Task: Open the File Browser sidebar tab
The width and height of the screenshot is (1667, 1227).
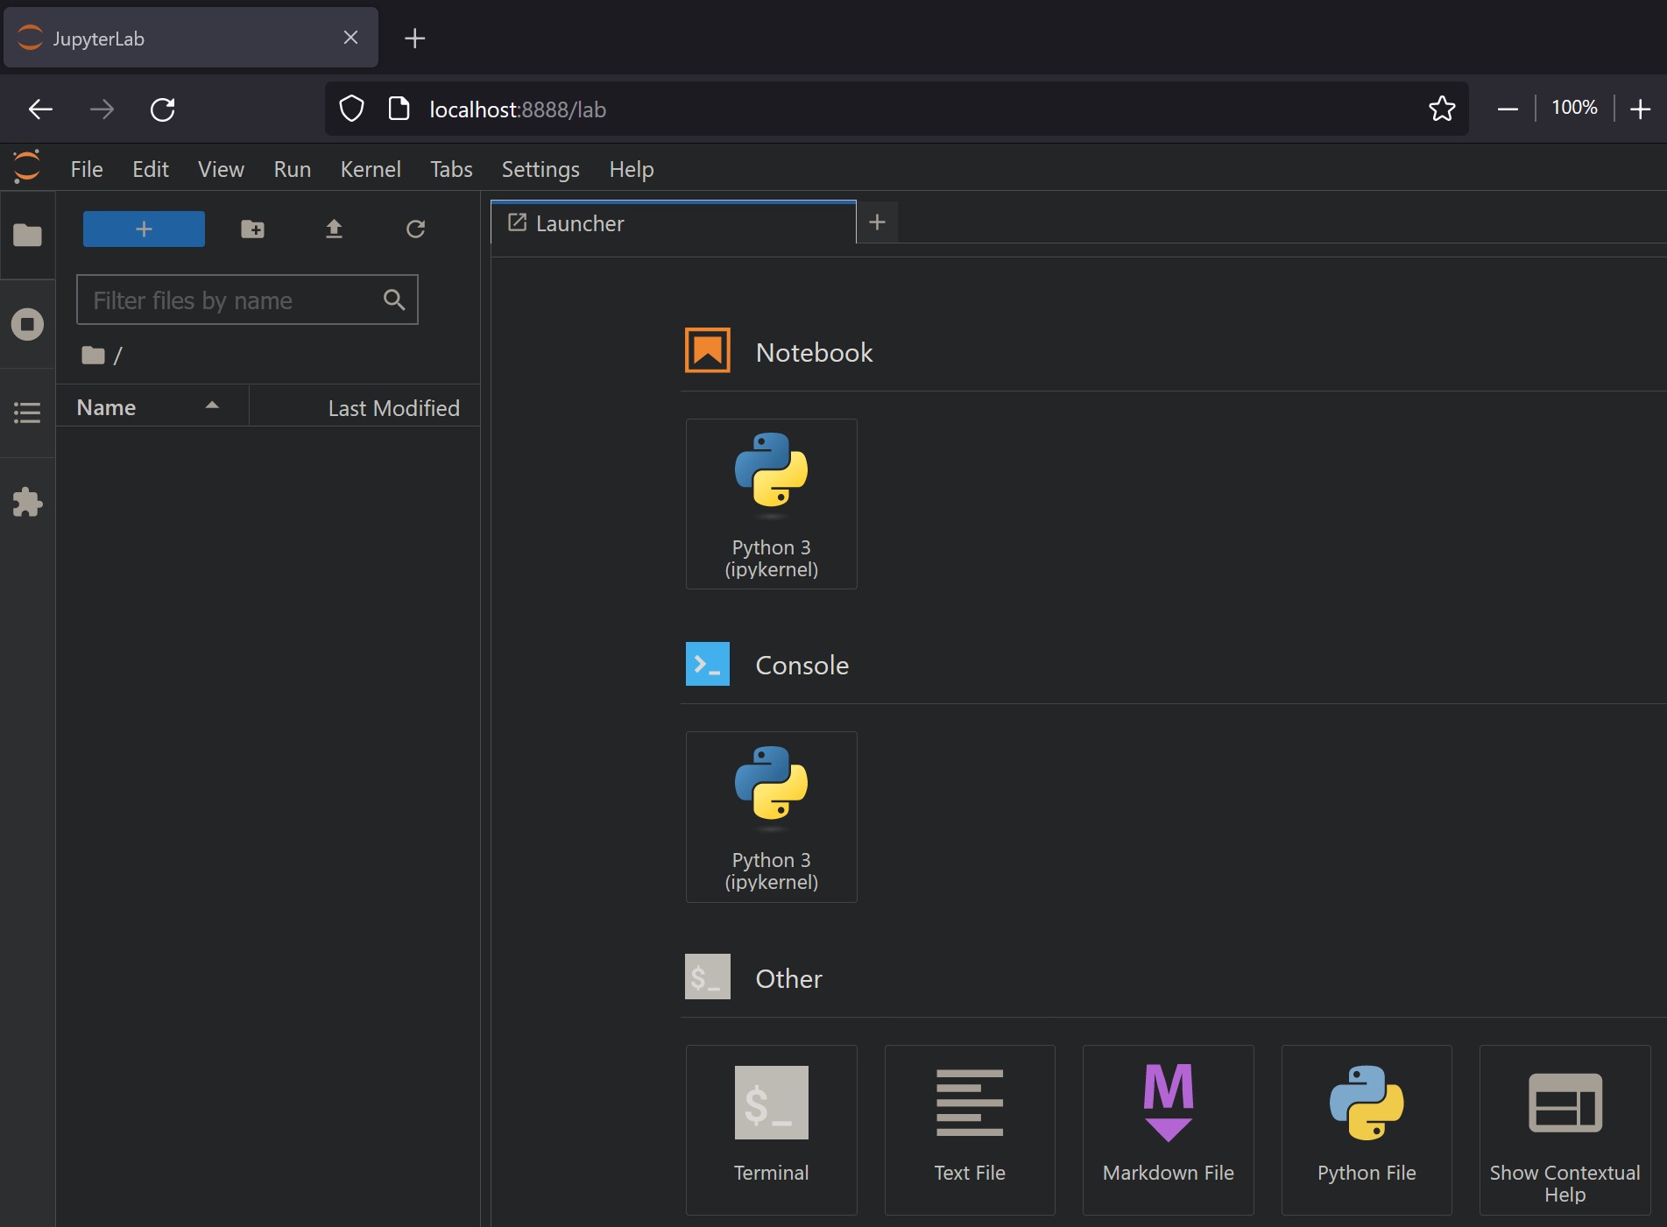Action: point(27,235)
